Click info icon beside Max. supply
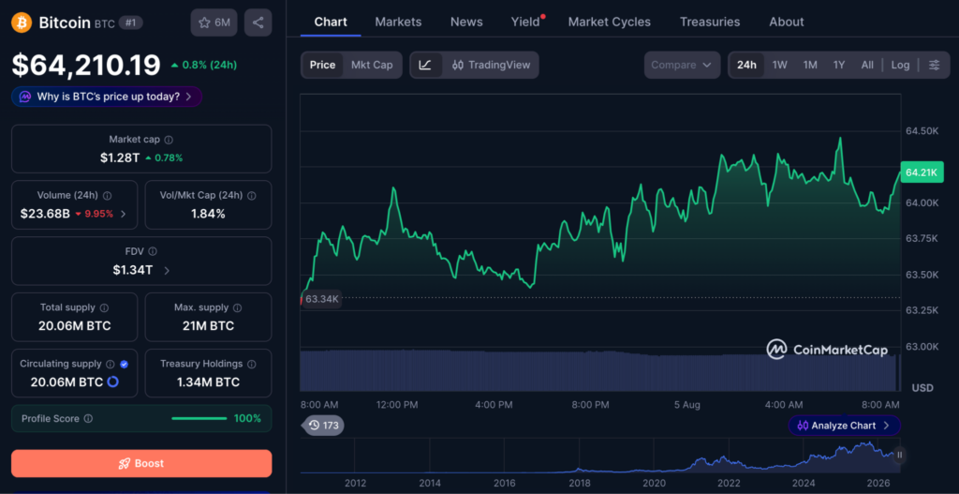This screenshot has width=959, height=494. point(237,307)
